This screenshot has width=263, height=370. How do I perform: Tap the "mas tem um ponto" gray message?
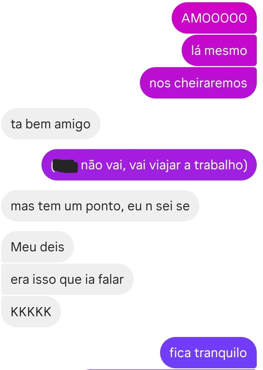(100, 206)
